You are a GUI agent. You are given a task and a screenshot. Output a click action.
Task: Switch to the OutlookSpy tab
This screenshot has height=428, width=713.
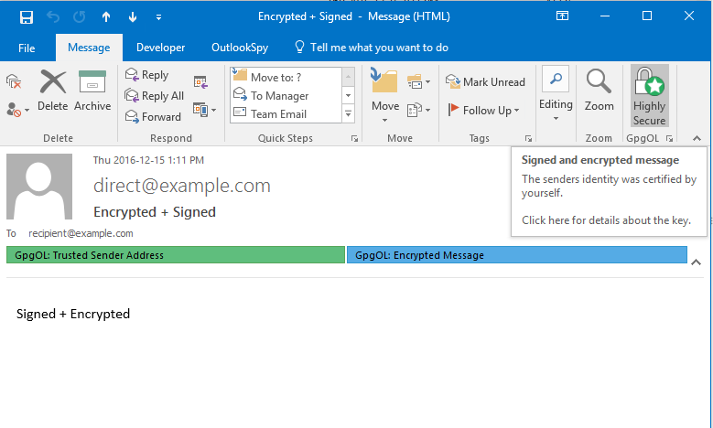coord(240,48)
